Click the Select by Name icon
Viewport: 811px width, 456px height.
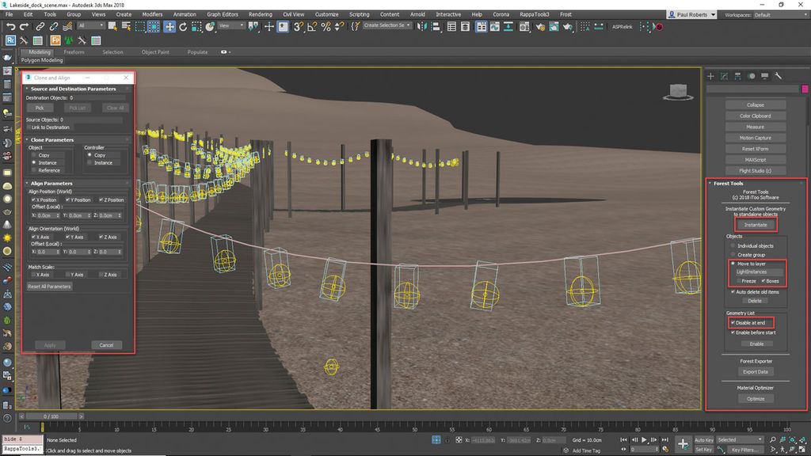(127, 26)
